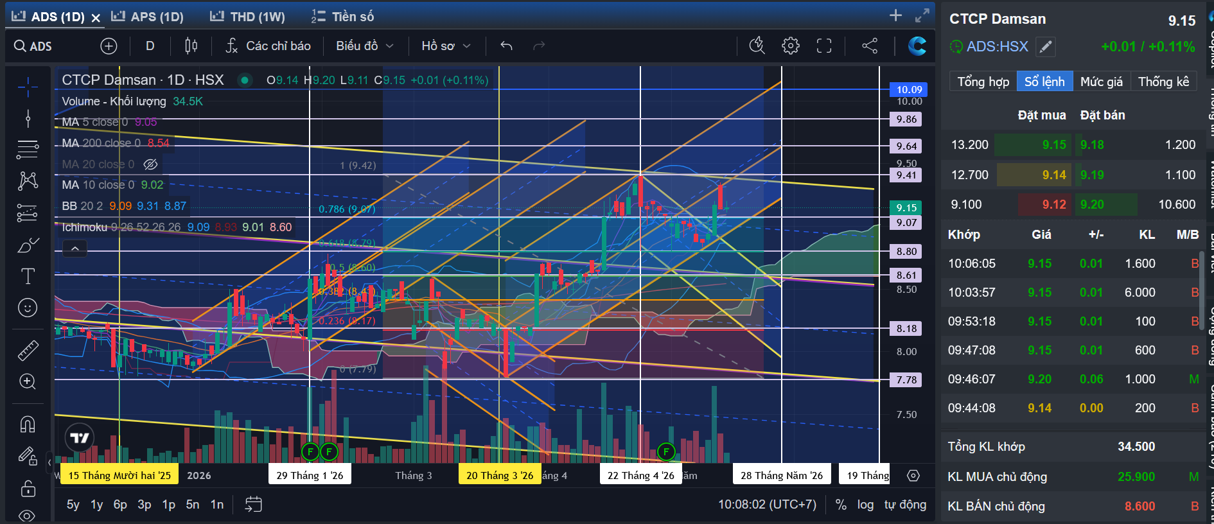Add a symbol to compare with plus icon

[109, 46]
